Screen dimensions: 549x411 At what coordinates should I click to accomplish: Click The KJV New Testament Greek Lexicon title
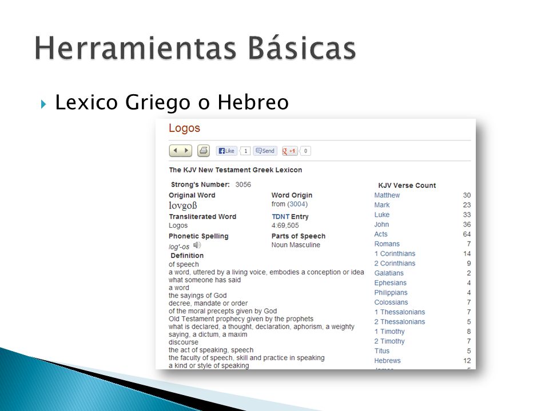pyautogui.click(x=235, y=170)
